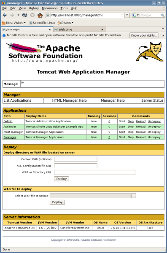Open the Edit menu
The height and width of the screenshot is (253, 167).
point(13,8)
